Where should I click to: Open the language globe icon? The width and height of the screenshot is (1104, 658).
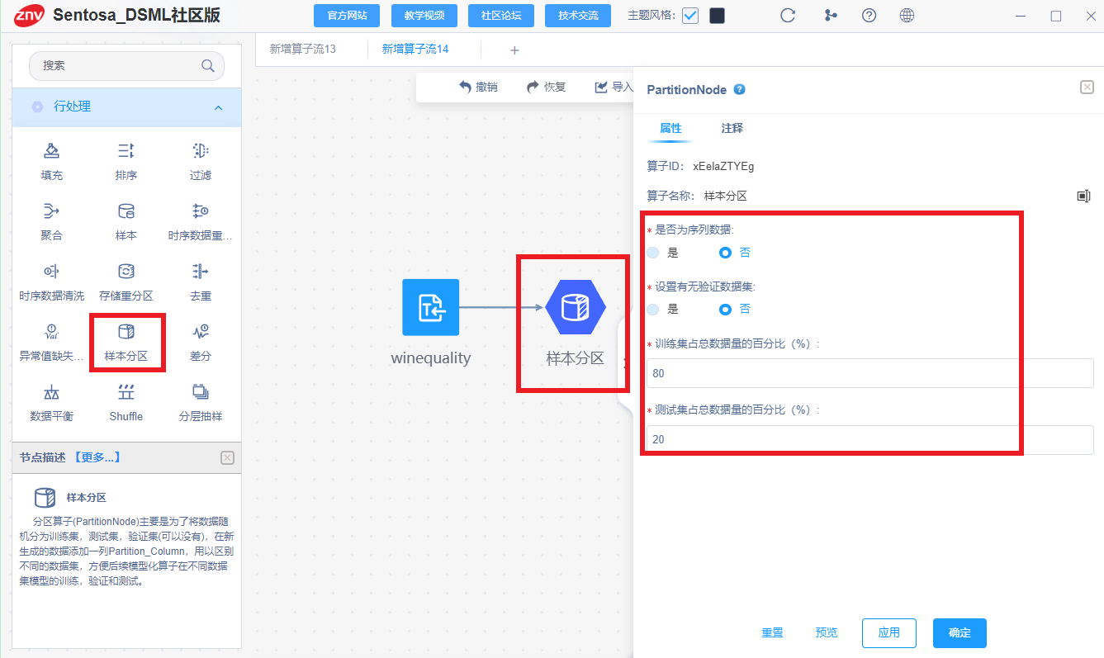(907, 15)
